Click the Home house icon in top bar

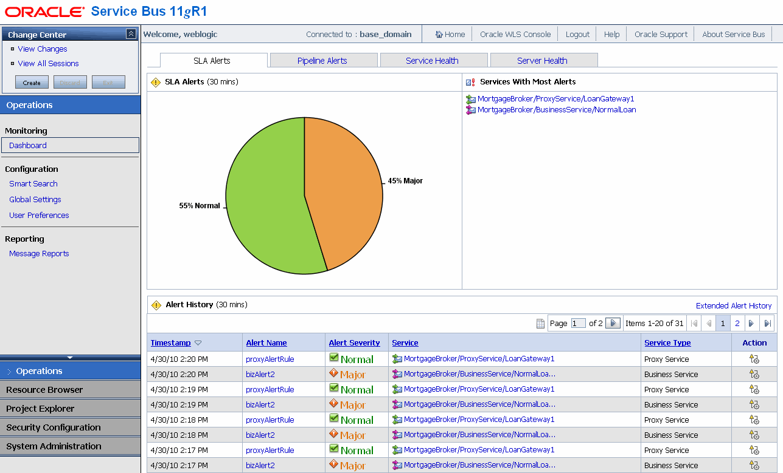click(x=439, y=35)
